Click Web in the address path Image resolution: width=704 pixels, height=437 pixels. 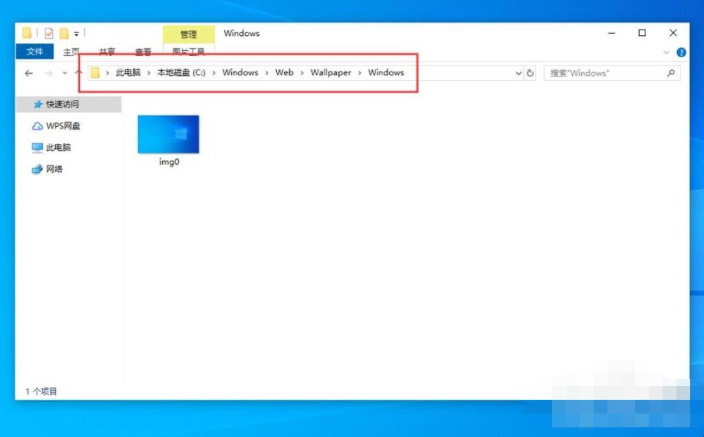284,72
